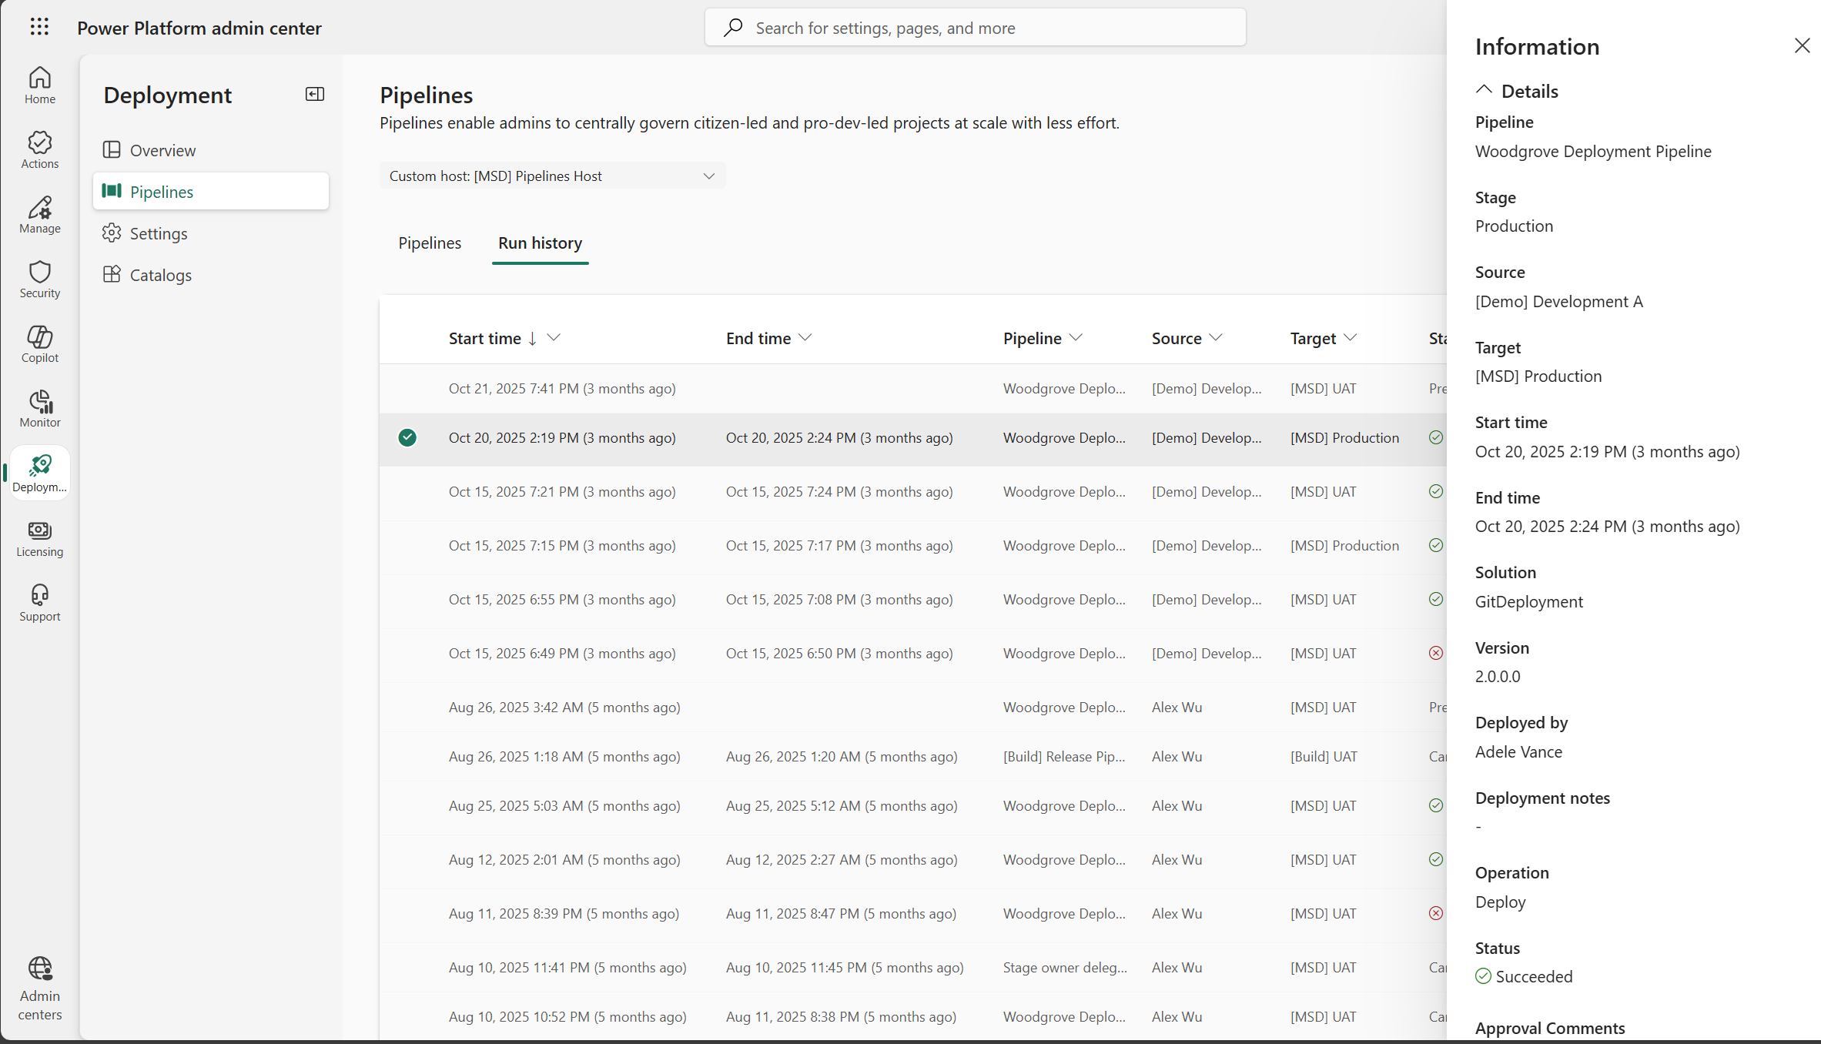This screenshot has height=1044, width=1821.
Task: Open the Security shield icon
Action: 40,279
